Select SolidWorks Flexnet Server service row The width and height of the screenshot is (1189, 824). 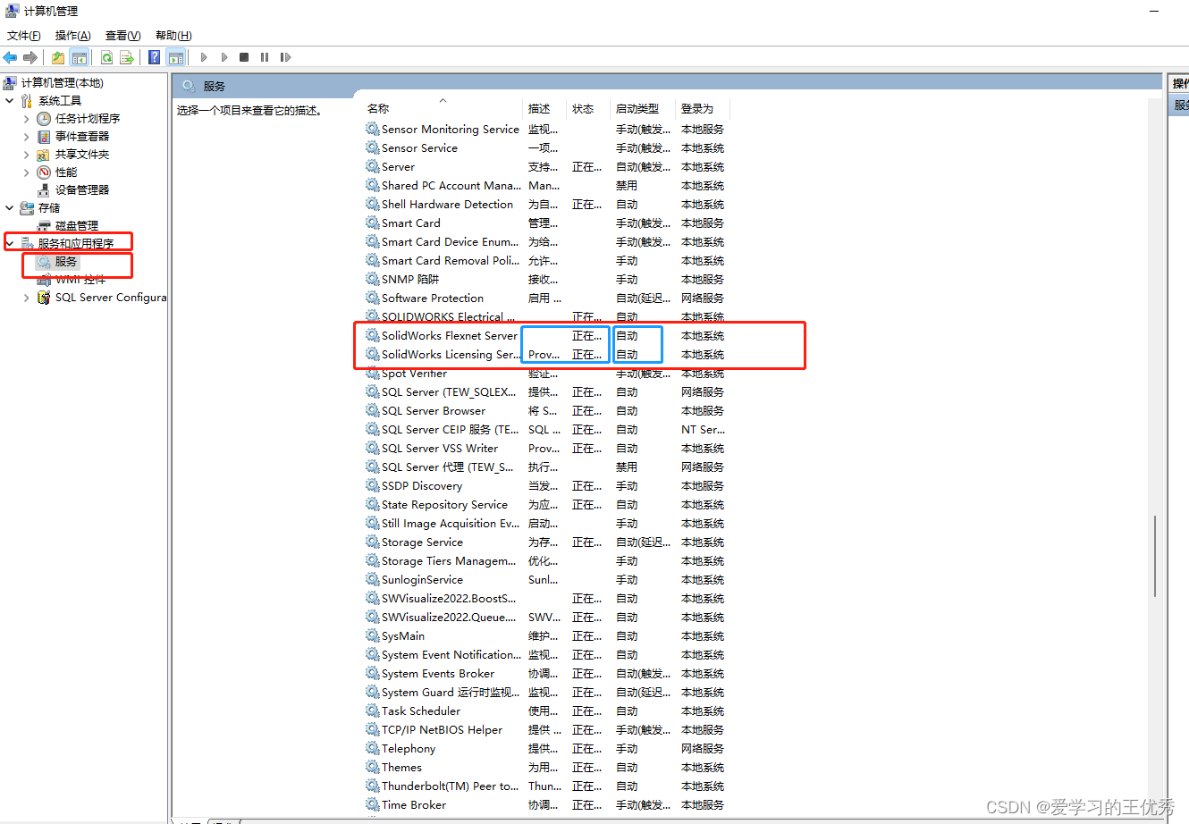[x=546, y=335]
